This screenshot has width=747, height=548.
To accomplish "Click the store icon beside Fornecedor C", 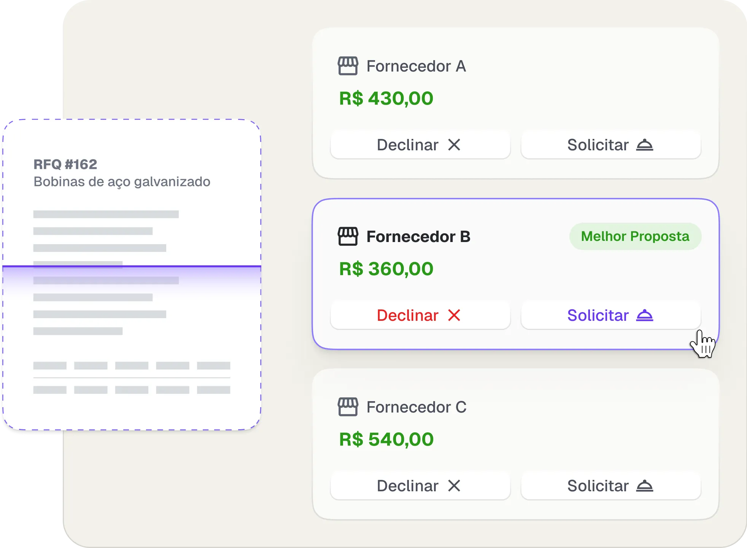I will coord(348,407).
